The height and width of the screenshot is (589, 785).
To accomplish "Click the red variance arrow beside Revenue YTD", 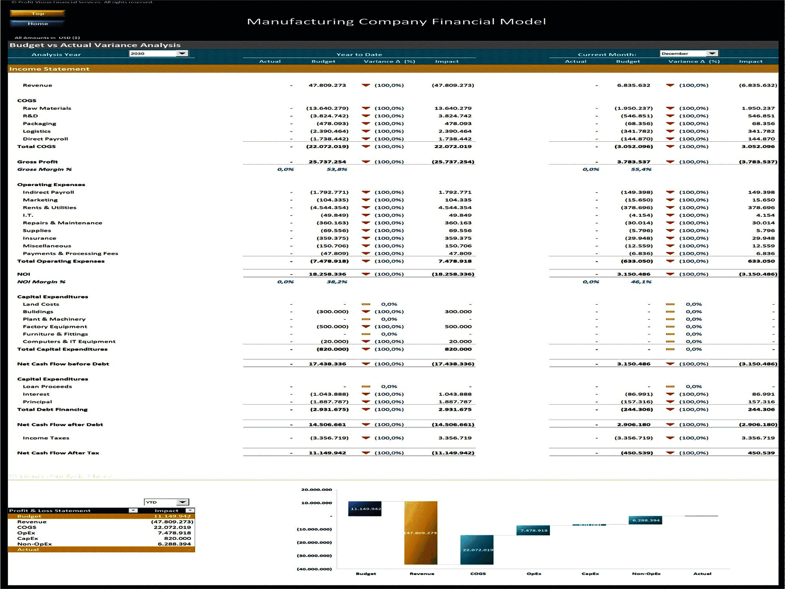I will (x=367, y=85).
